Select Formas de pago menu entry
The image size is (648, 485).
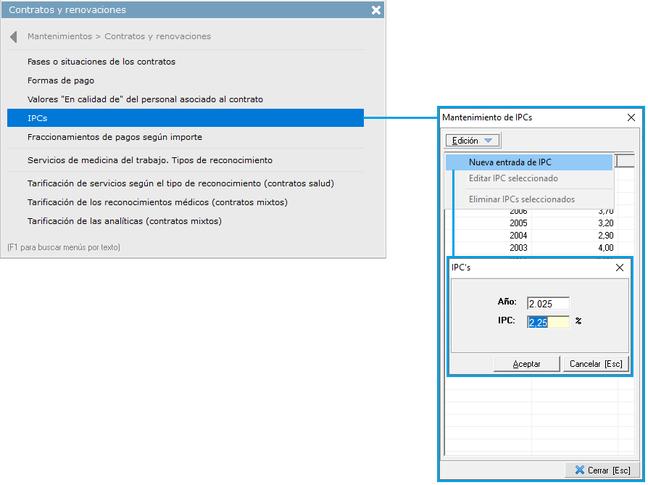61,80
